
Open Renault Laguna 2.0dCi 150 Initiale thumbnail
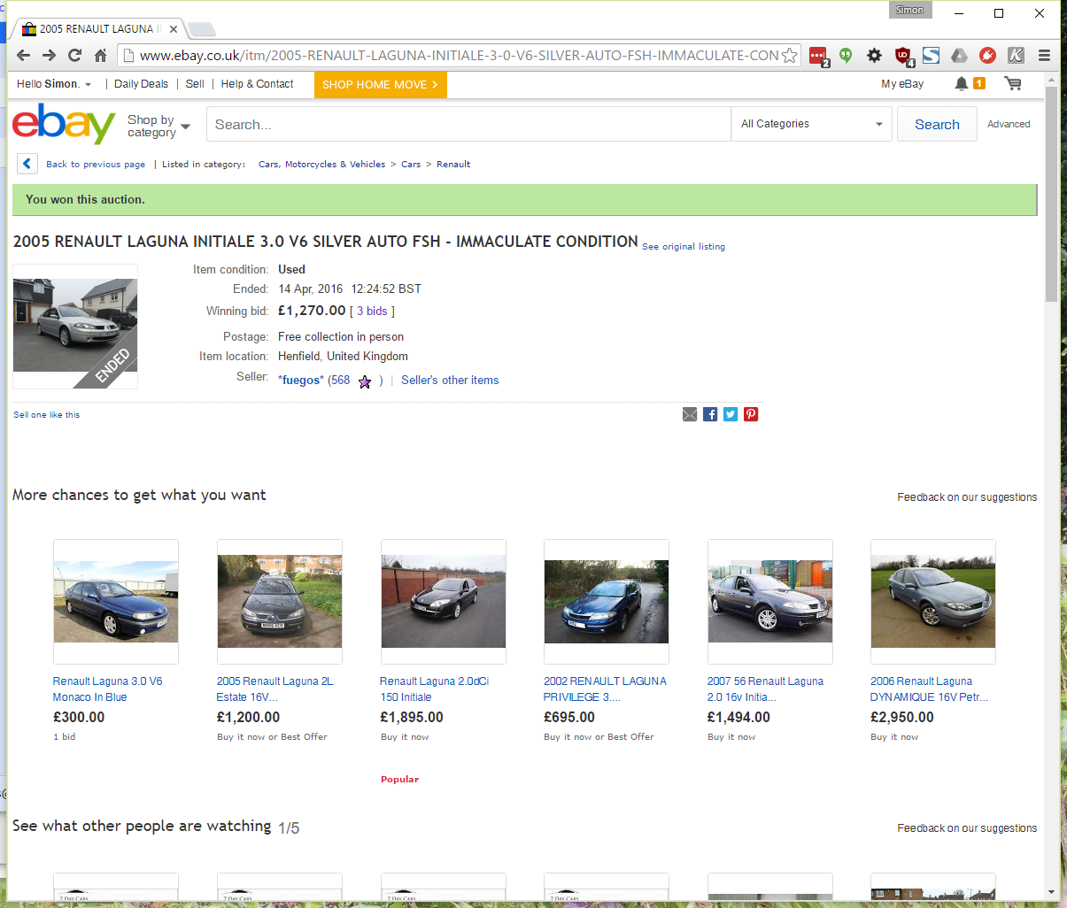point(444,602)
